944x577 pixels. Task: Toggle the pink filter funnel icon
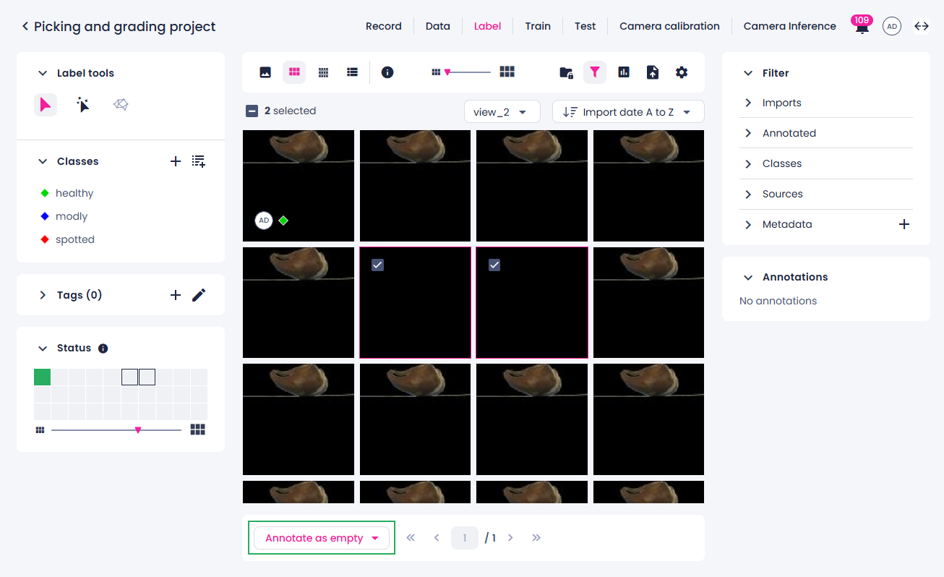(x=595, y=72)
